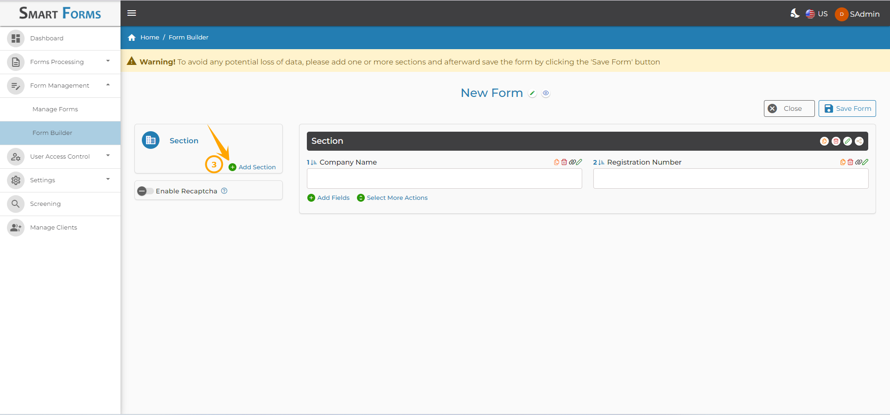Screen dimensions: 890x415
Task: Open Forms Processing menu item
Action: coord(60,62)
